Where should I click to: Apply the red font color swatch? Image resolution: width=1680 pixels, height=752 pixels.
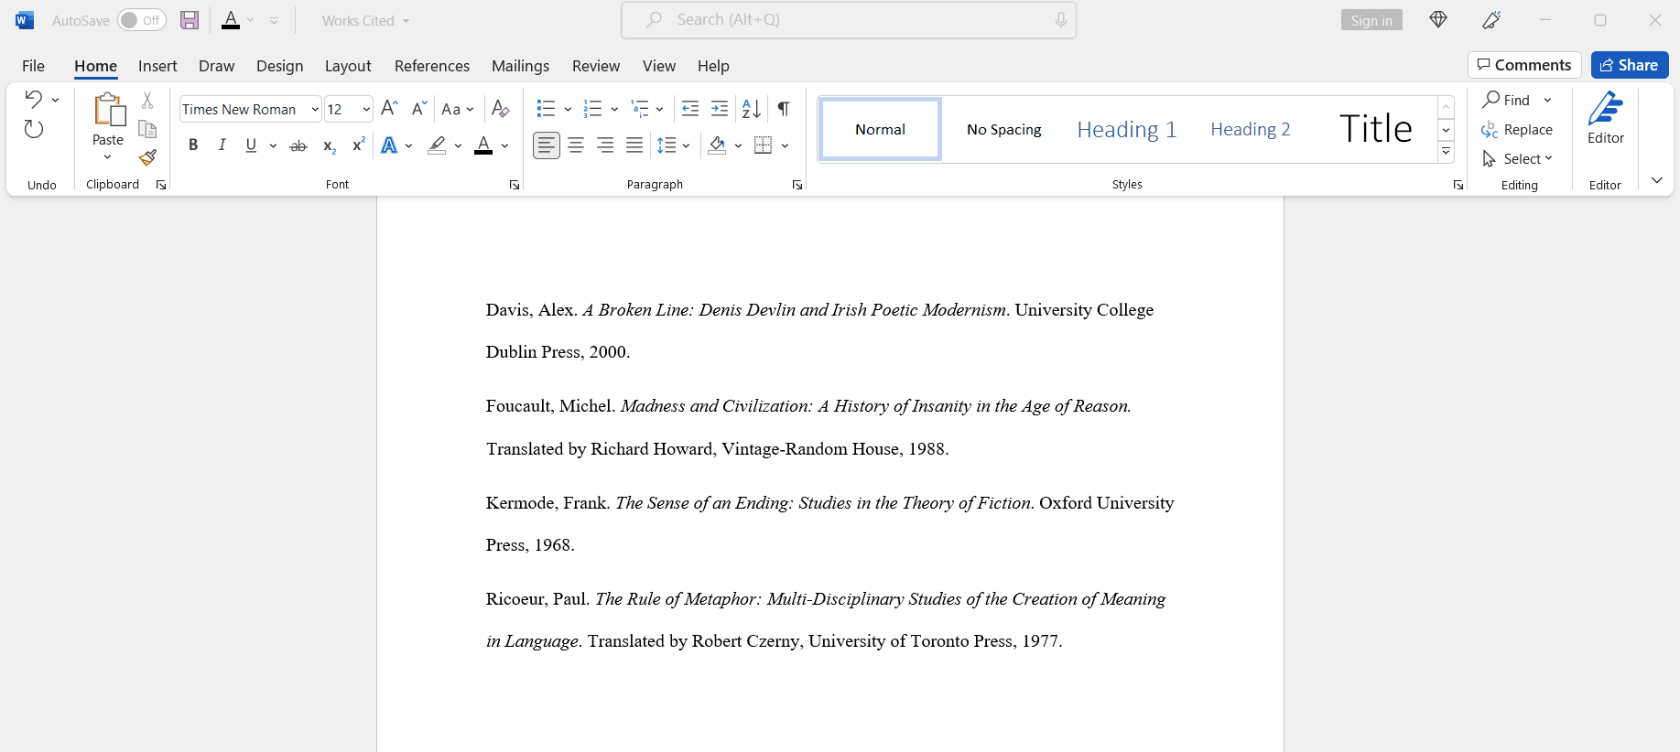click(x=483, y=145)
